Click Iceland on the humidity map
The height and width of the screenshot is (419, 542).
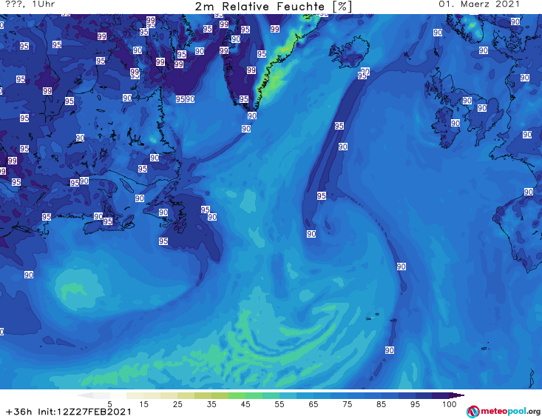click(350, 52)
